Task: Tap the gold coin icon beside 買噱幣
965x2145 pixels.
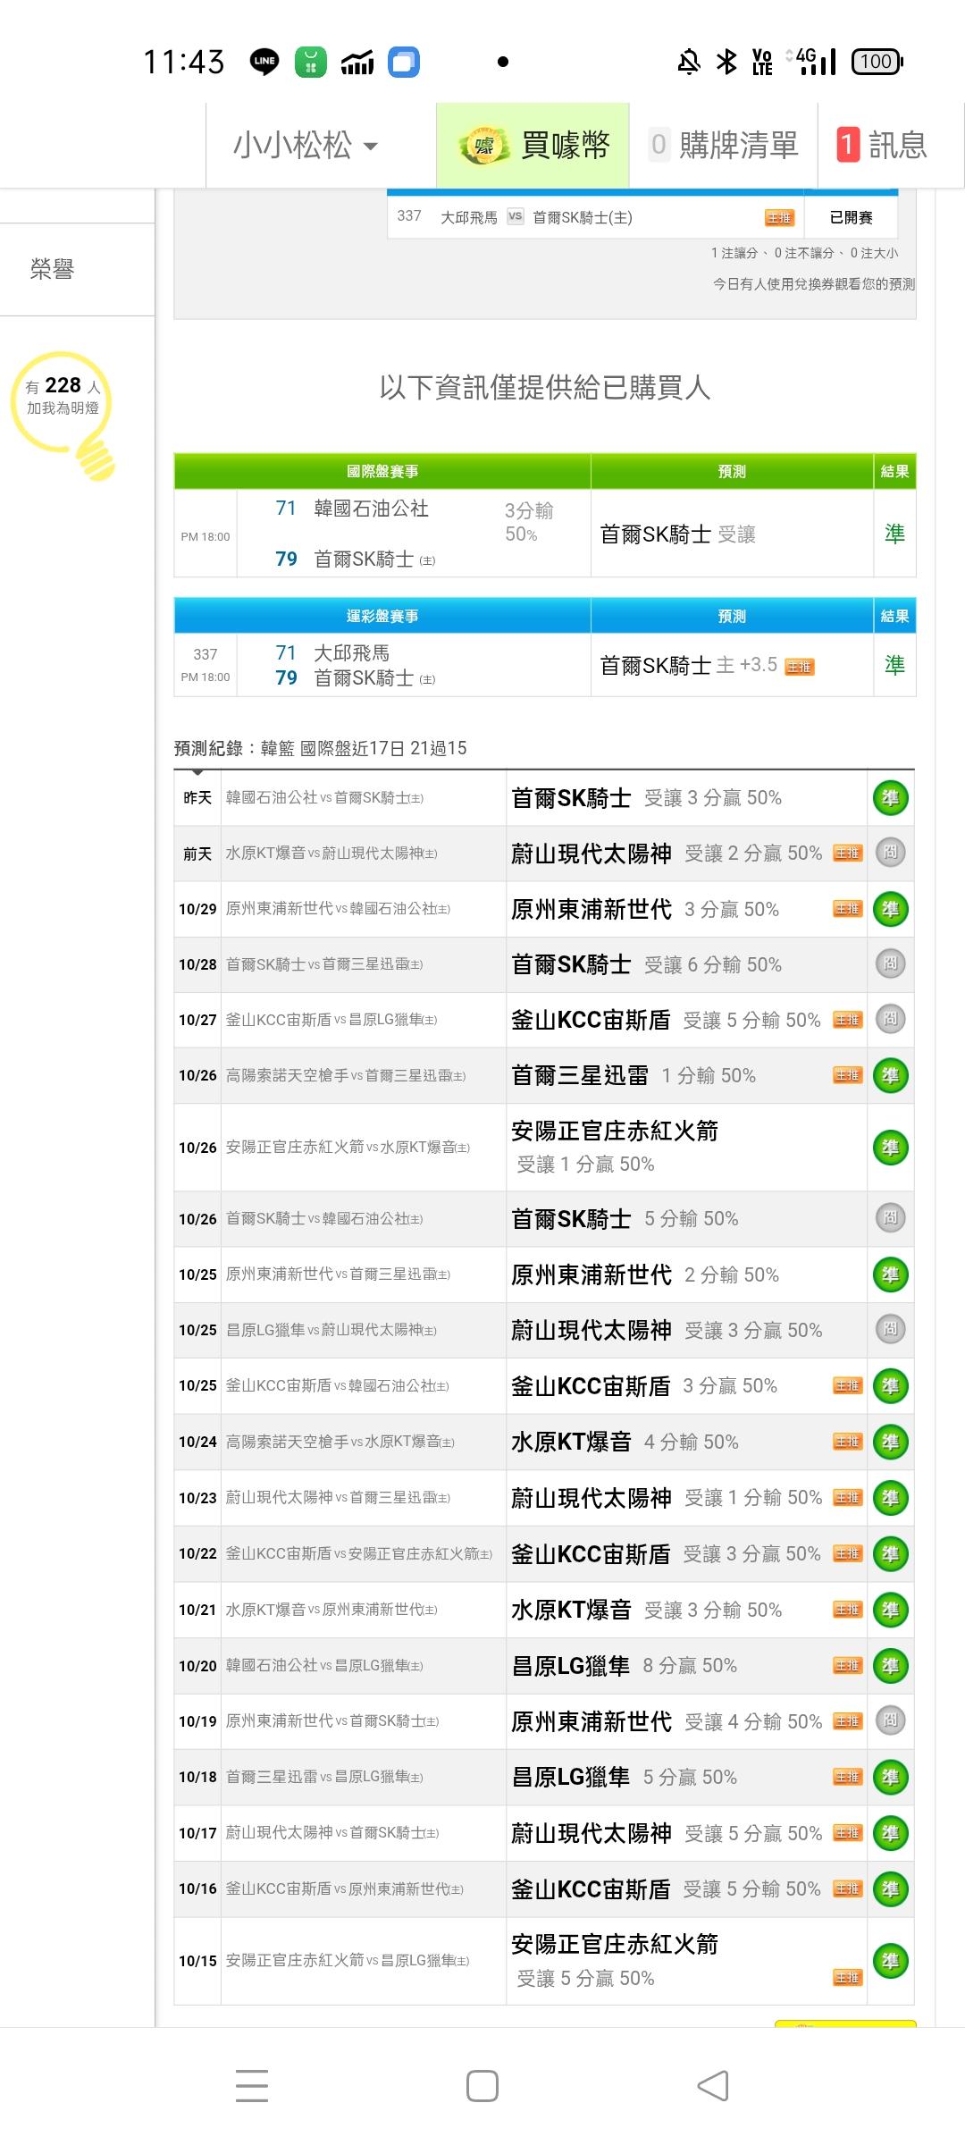Action: tap(483, 145)
